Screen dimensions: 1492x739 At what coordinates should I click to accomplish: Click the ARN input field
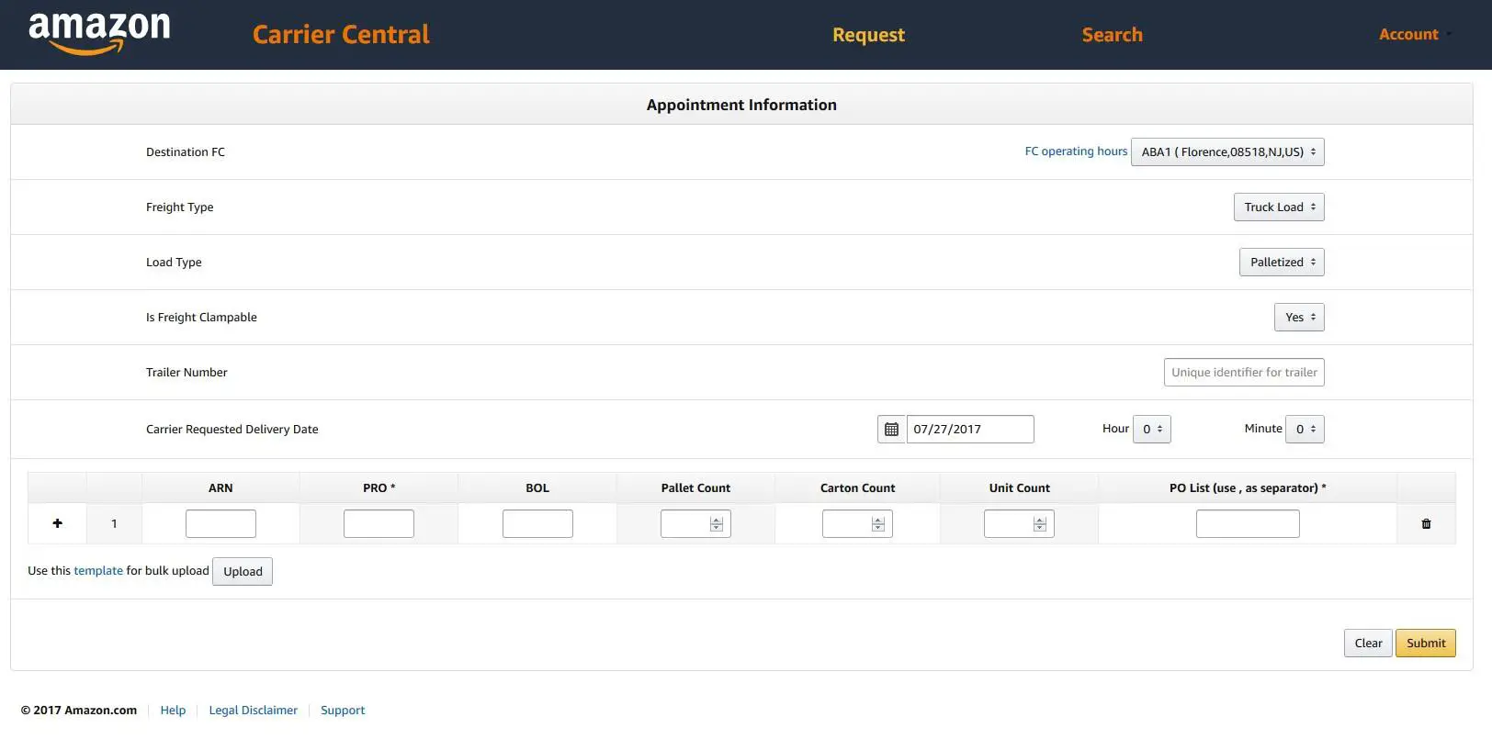[x=220, y=523]
